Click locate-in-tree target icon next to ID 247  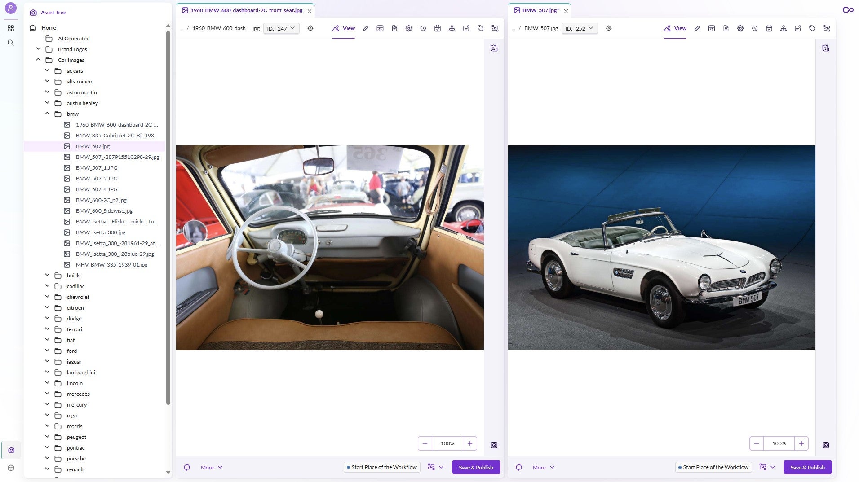(x=310, y=28)
